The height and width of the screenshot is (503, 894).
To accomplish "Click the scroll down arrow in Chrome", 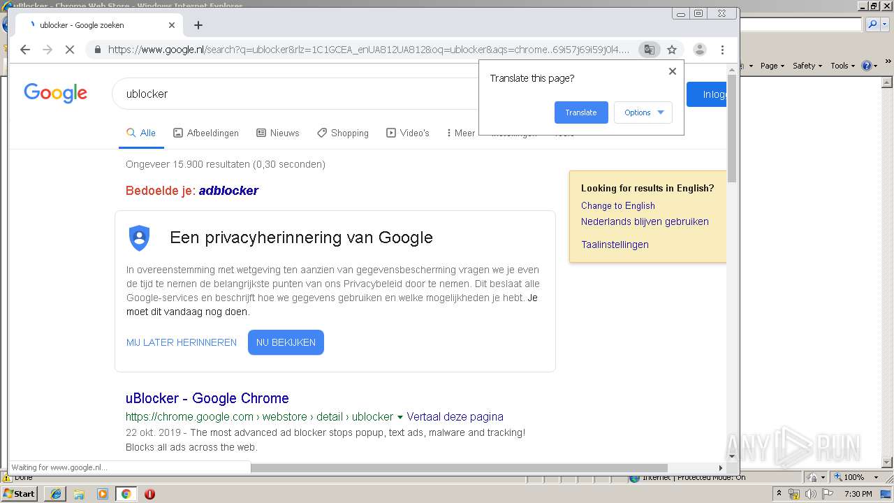I will [x=732, y=457].
